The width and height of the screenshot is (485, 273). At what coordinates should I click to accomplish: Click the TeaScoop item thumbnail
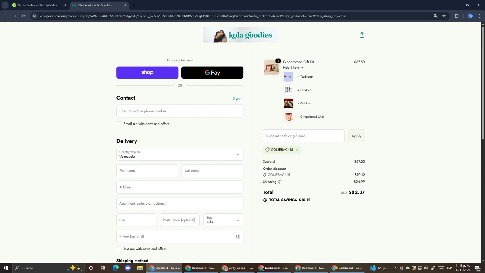288,77
